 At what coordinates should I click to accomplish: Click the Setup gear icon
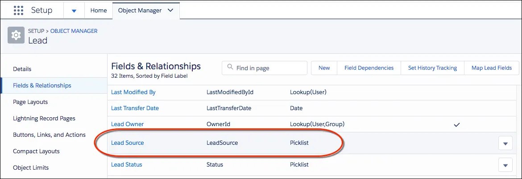pyautogui.click(x=16, y=35)
